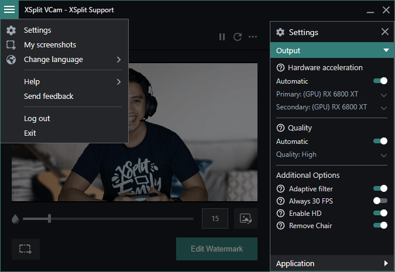This screenshot has width=395, height=272.
Task: Collapse the Output section
Action: (x=332, y=50)
